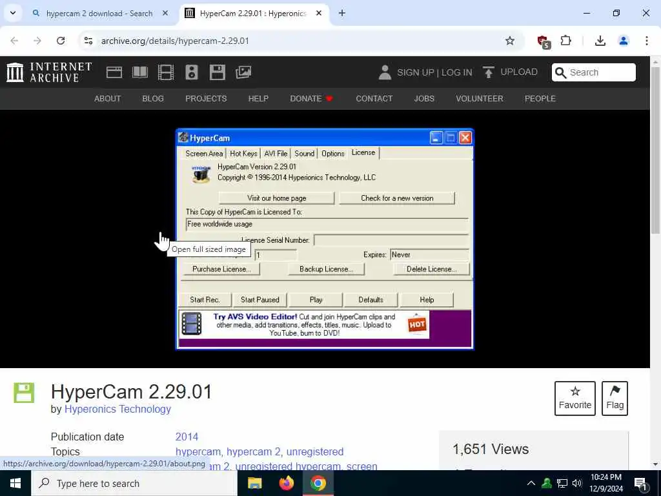The image size is (661, 496).
Task: Click the Hyperonics Technology creator link
Action: 117,409
